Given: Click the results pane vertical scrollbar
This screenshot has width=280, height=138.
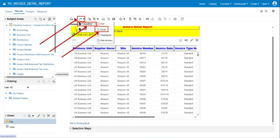Looking at the screenshot, I should point(273,80).
